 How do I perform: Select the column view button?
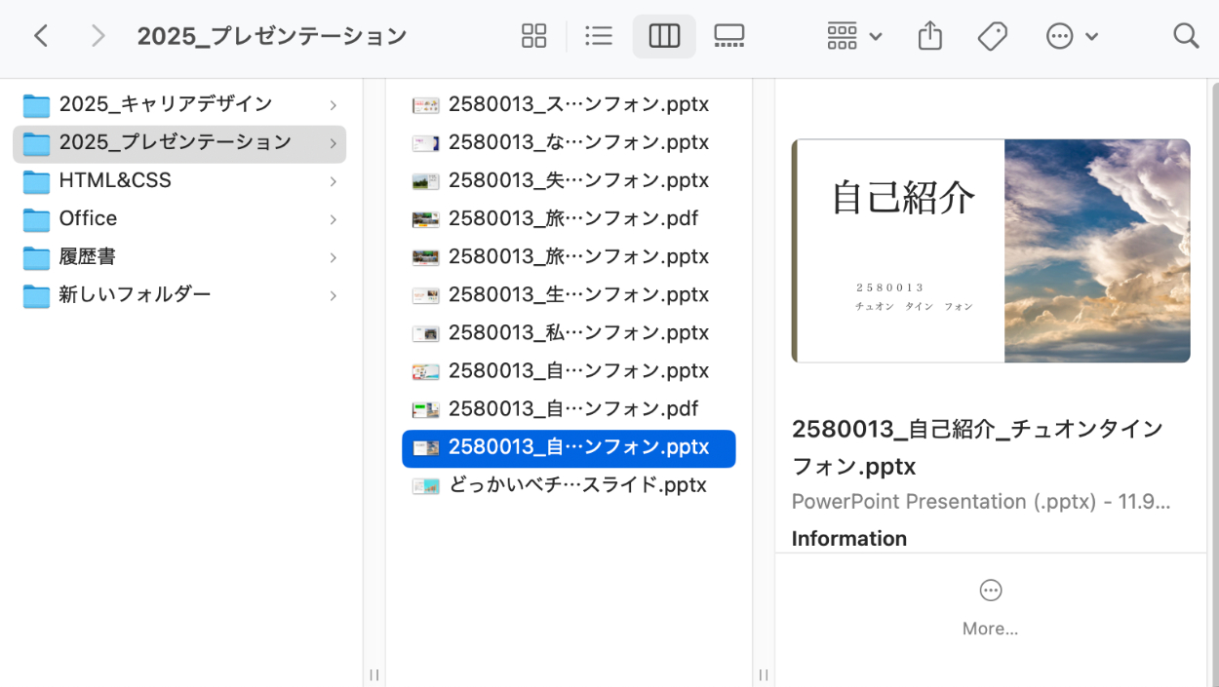(x=664, y=37)
